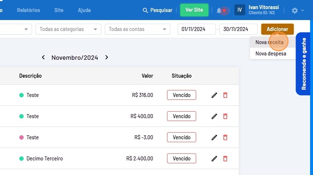Delete the R$ 316,00 Teste entry
Image resolution: width=313 pixels, height=175 pixels.
tap(225, 95)
